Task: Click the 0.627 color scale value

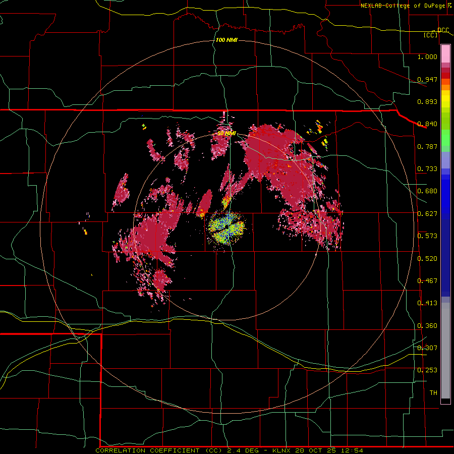Action: (x=427, y=214)
